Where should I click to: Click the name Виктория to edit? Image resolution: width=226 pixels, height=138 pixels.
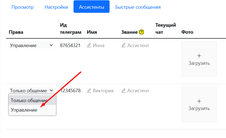(x=103, y=91)
